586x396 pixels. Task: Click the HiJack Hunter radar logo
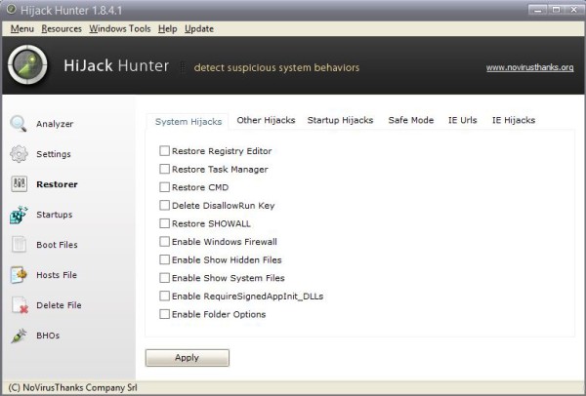click(x=27, y=65)
